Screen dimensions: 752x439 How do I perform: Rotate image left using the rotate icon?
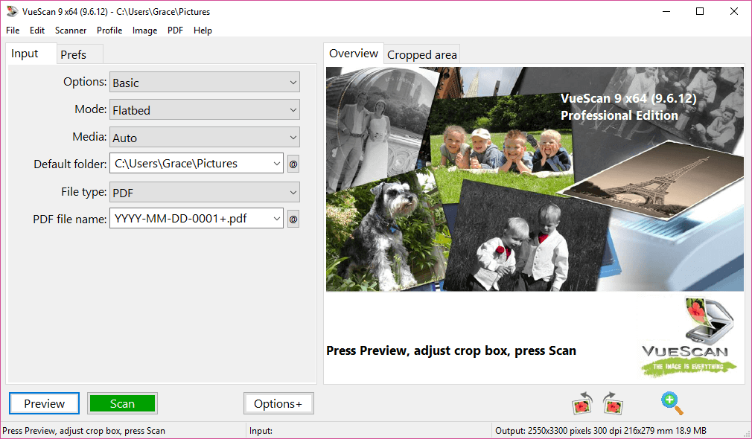click(583, 403)
